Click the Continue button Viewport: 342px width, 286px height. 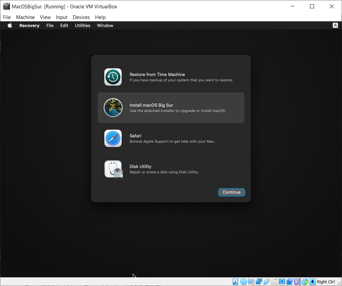tap(231, 192)
